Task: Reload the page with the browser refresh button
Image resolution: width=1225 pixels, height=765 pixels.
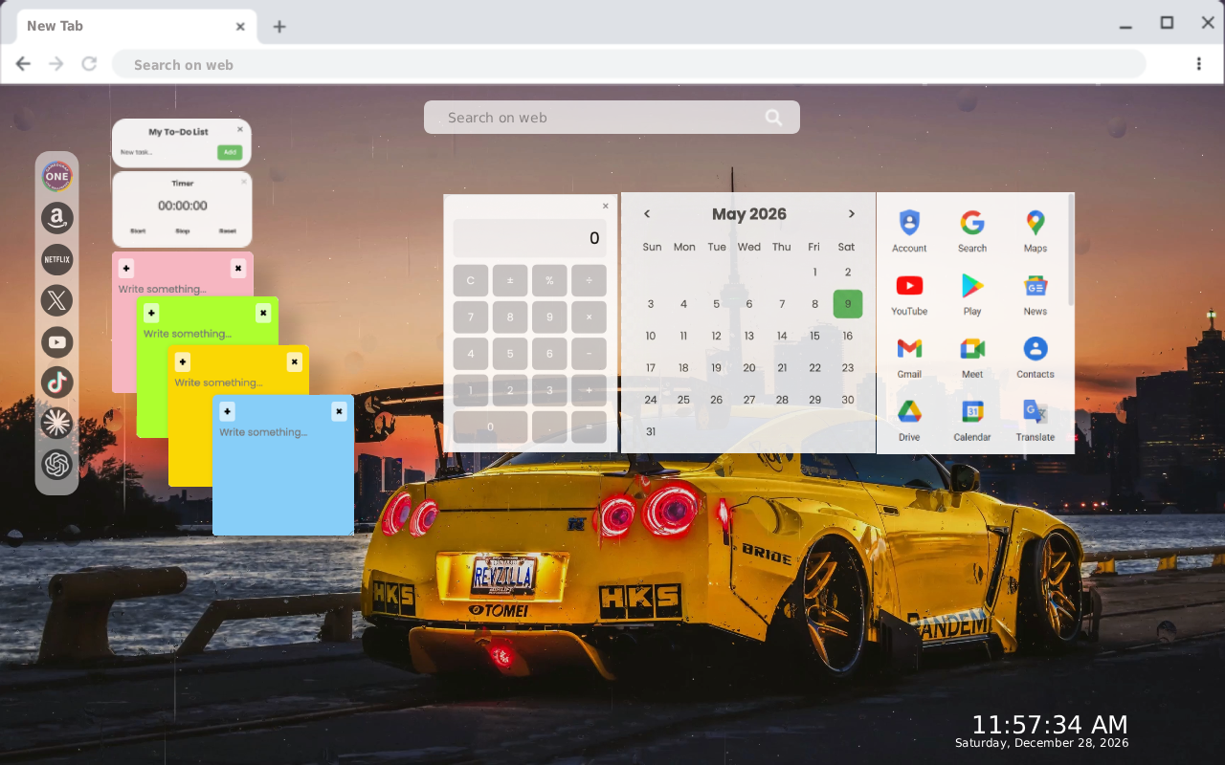Action: pos(89,64)
